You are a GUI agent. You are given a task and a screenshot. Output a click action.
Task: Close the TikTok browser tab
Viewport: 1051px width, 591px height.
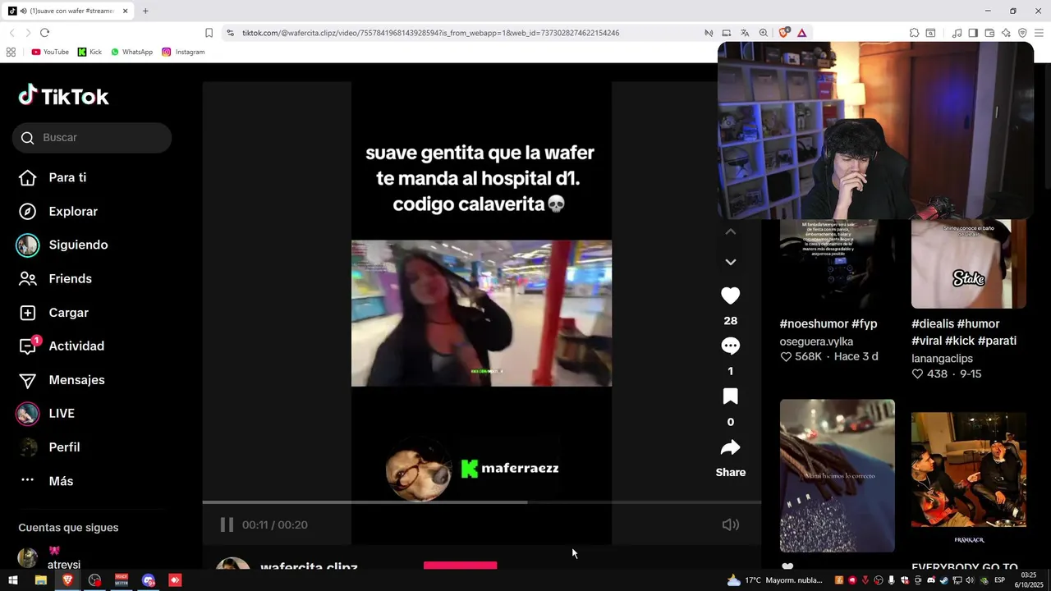[x=125, y=11]
